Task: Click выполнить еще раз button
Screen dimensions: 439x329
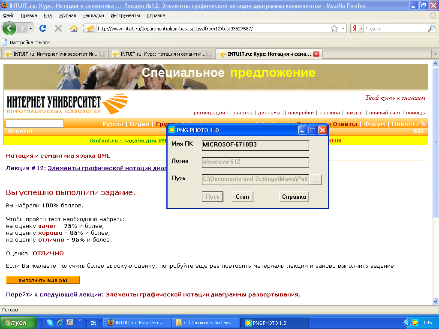Action: click(43, 280)
